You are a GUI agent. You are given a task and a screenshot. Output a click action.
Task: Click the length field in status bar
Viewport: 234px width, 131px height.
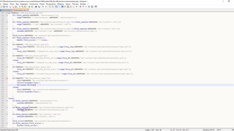coord(150,130)
